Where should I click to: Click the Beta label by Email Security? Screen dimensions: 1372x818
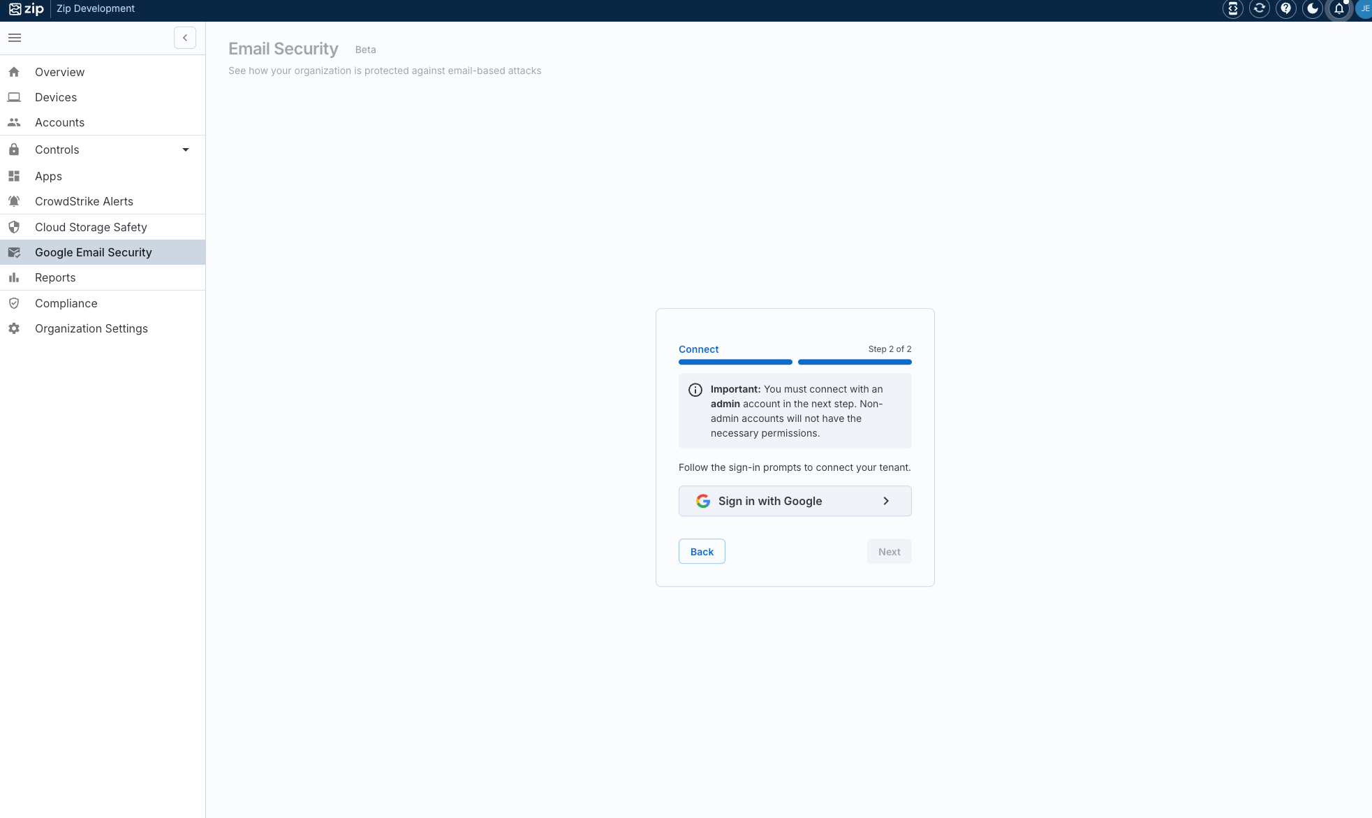click(365, 50)
